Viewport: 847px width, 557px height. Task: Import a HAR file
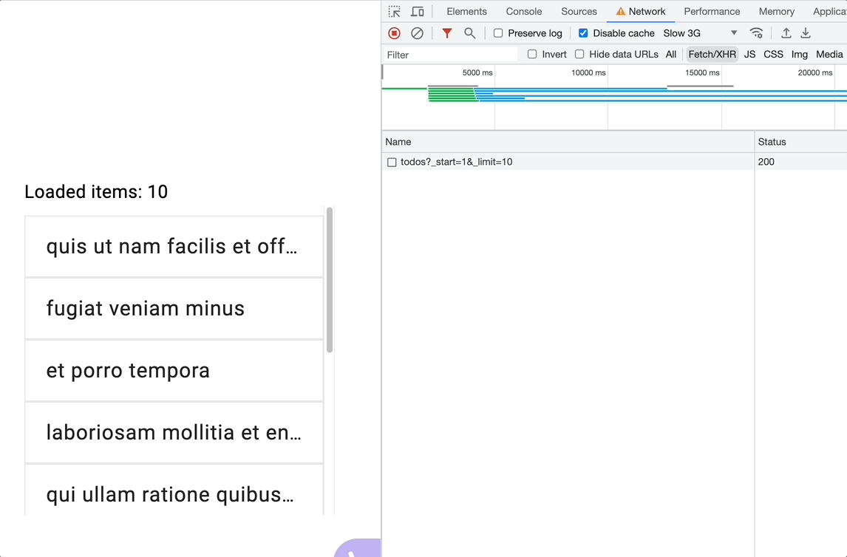[785, 33]
